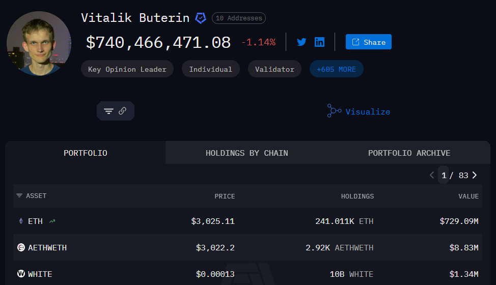This screenshot has width=496, height=285.
Task: Click the WHITE token icon
Action: [21, 274]
